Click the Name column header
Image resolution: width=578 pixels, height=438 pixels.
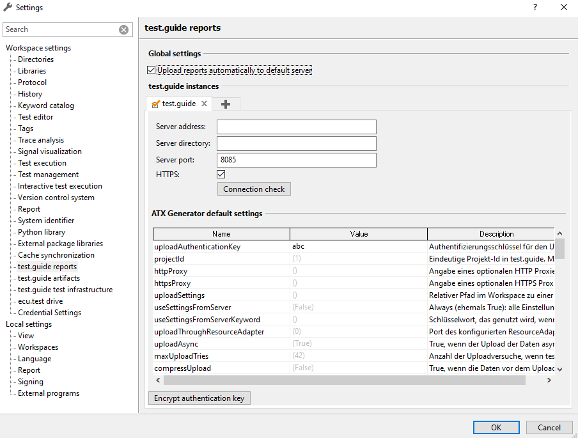click(221, 234)
